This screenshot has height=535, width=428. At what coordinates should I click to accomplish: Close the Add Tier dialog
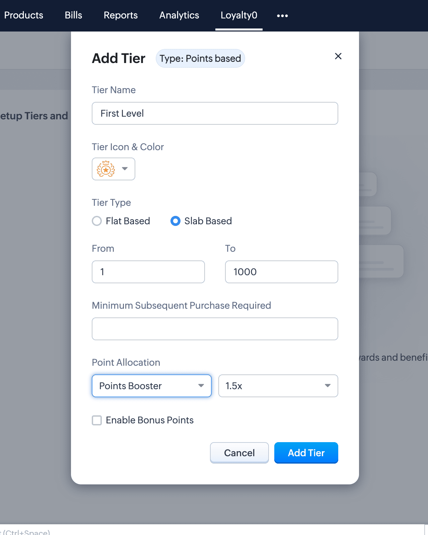[338, 56]
